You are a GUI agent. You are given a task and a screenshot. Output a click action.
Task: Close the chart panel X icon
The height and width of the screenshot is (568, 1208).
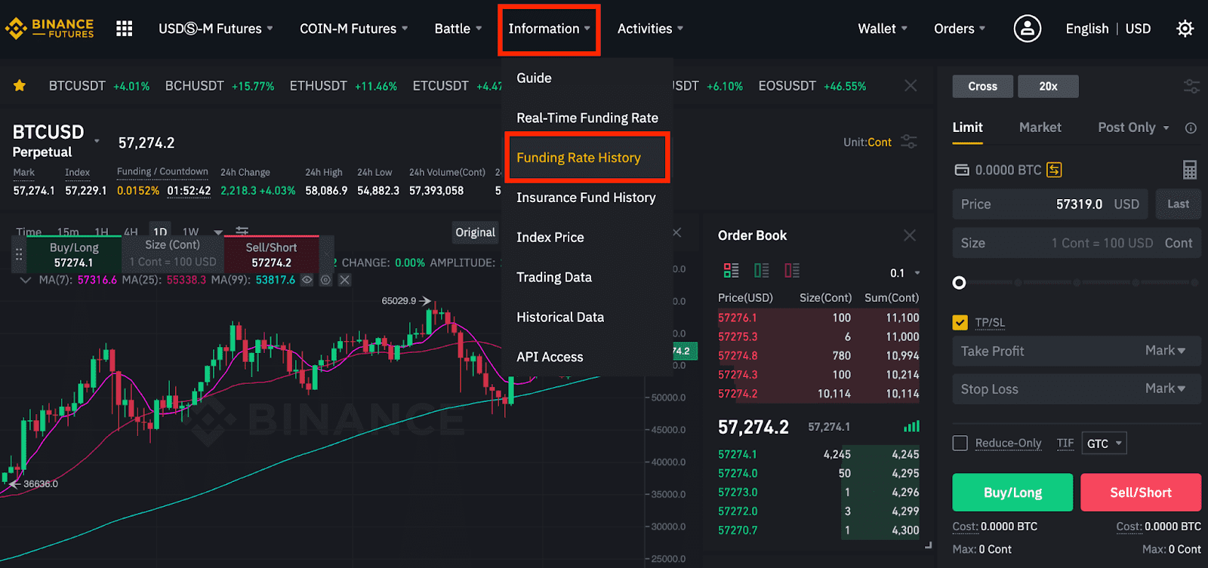coord(677,232)
